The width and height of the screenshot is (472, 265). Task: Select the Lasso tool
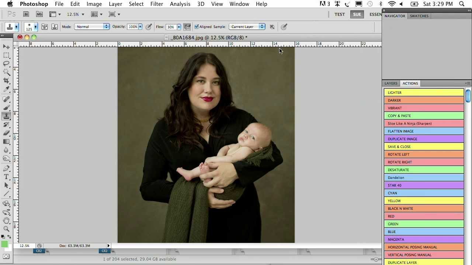(6, 64)
